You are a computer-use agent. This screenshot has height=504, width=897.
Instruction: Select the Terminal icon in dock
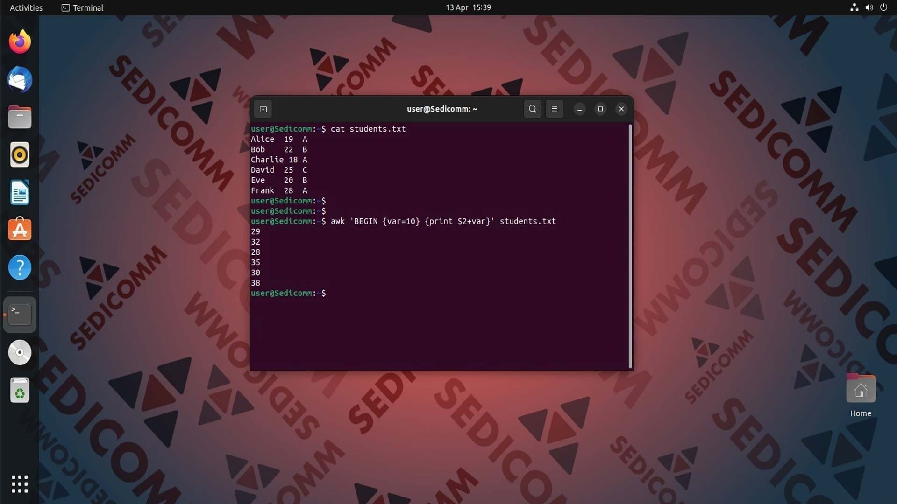(x=20, y=315)
